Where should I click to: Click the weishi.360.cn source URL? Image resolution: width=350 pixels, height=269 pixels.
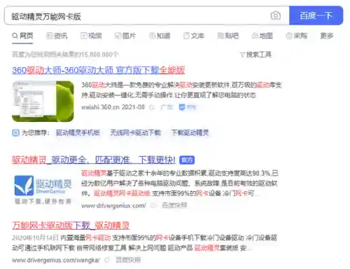coord(100,107)
